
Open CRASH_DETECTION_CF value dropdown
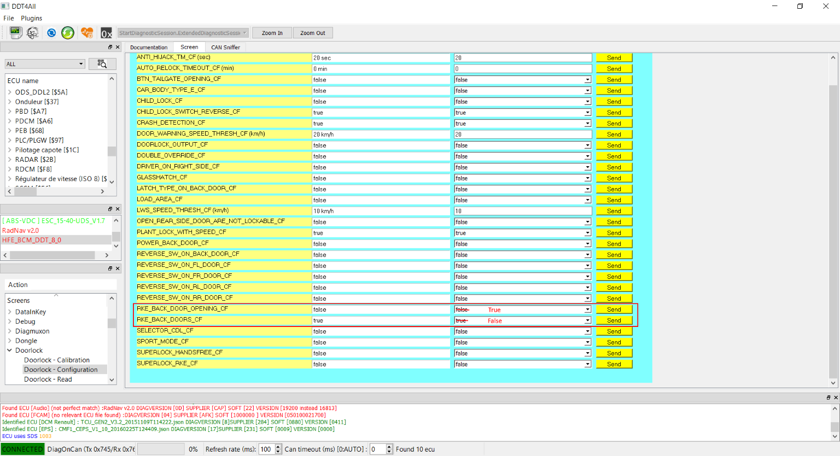pyautogui.click(x=588, y=124)
